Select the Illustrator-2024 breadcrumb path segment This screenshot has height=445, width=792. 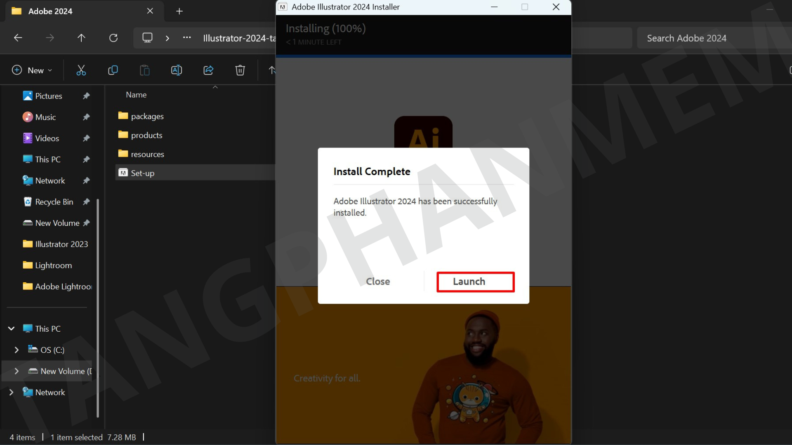[239, 38]
